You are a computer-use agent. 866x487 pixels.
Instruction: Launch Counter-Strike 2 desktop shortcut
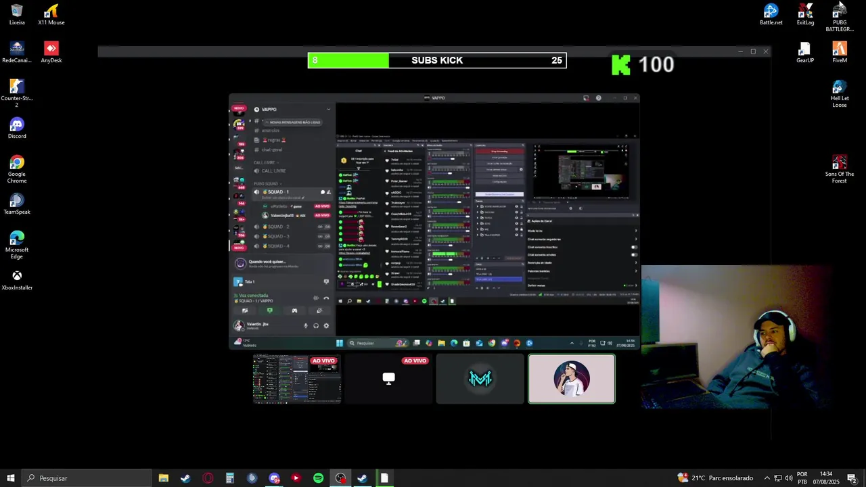17,93
